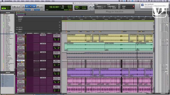Solo the Huge Drum track
Viewport: 170px width, 95px height.
[x=22, y=37]
